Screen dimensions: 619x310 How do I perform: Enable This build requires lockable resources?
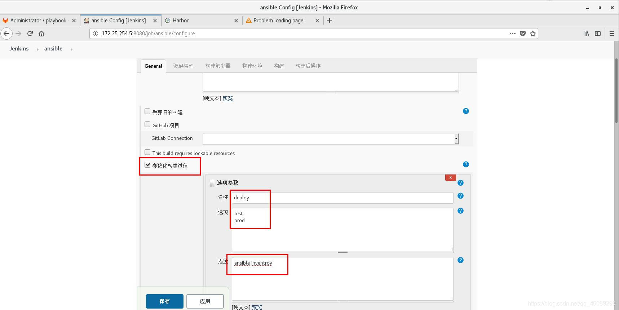pyautogui.click(x=147, y=152)
